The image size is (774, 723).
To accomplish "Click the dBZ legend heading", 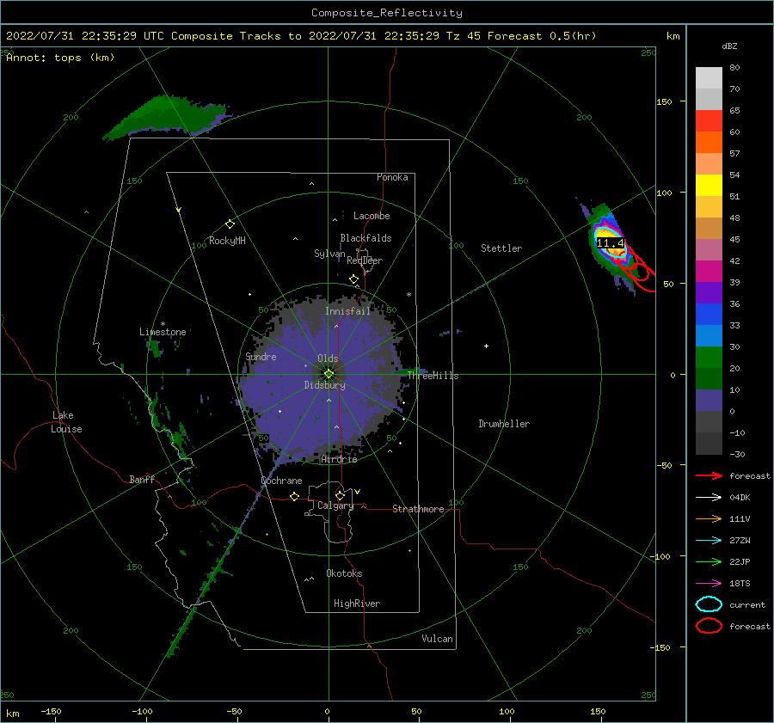I will 729,46.
